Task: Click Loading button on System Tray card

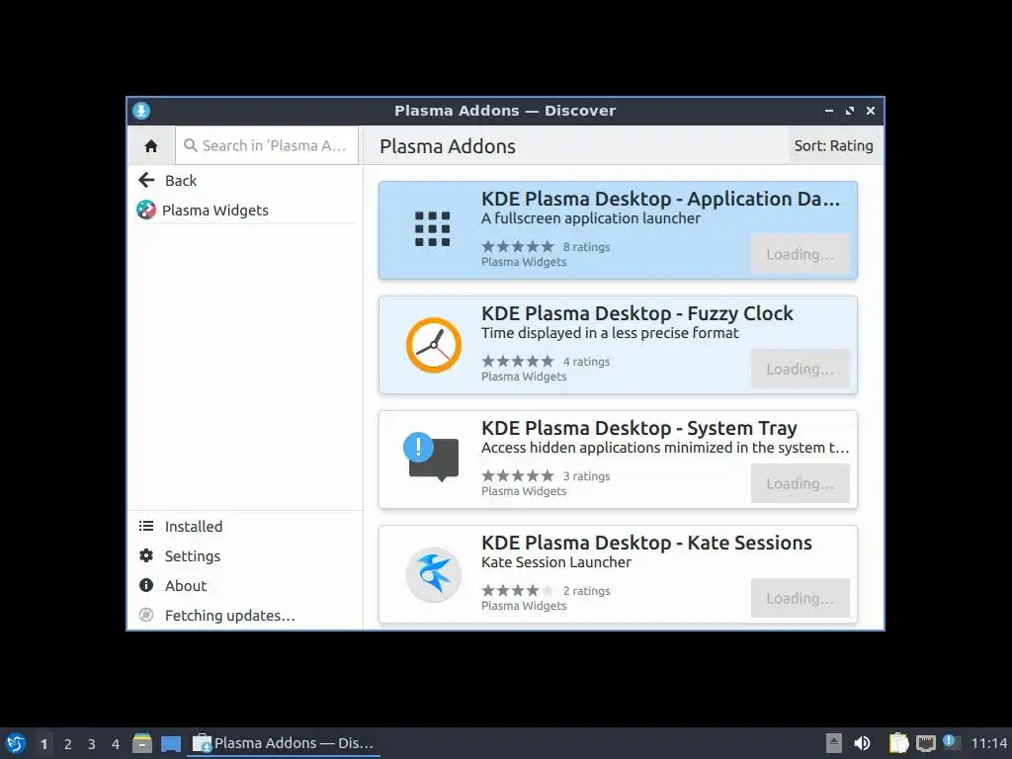Action: [801, 484]
